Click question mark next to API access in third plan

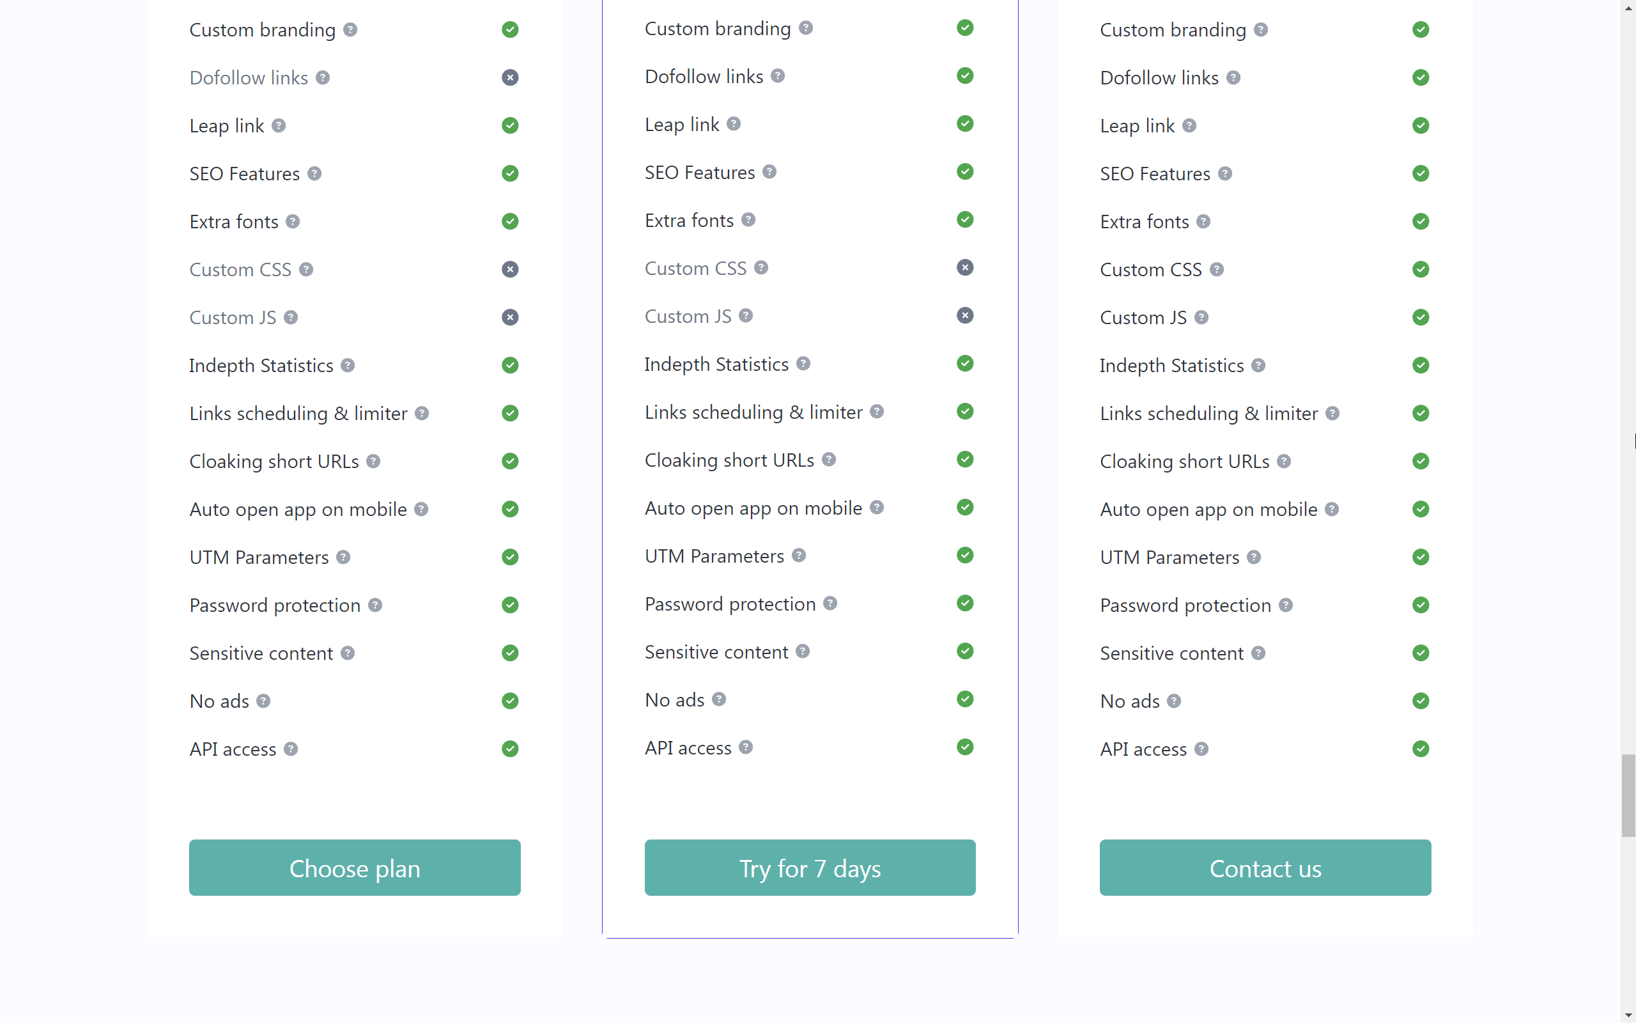pyautogui.click(x=1201, y=749)
